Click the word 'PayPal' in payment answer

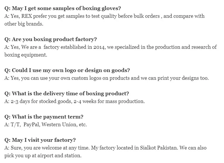[32, 125]
